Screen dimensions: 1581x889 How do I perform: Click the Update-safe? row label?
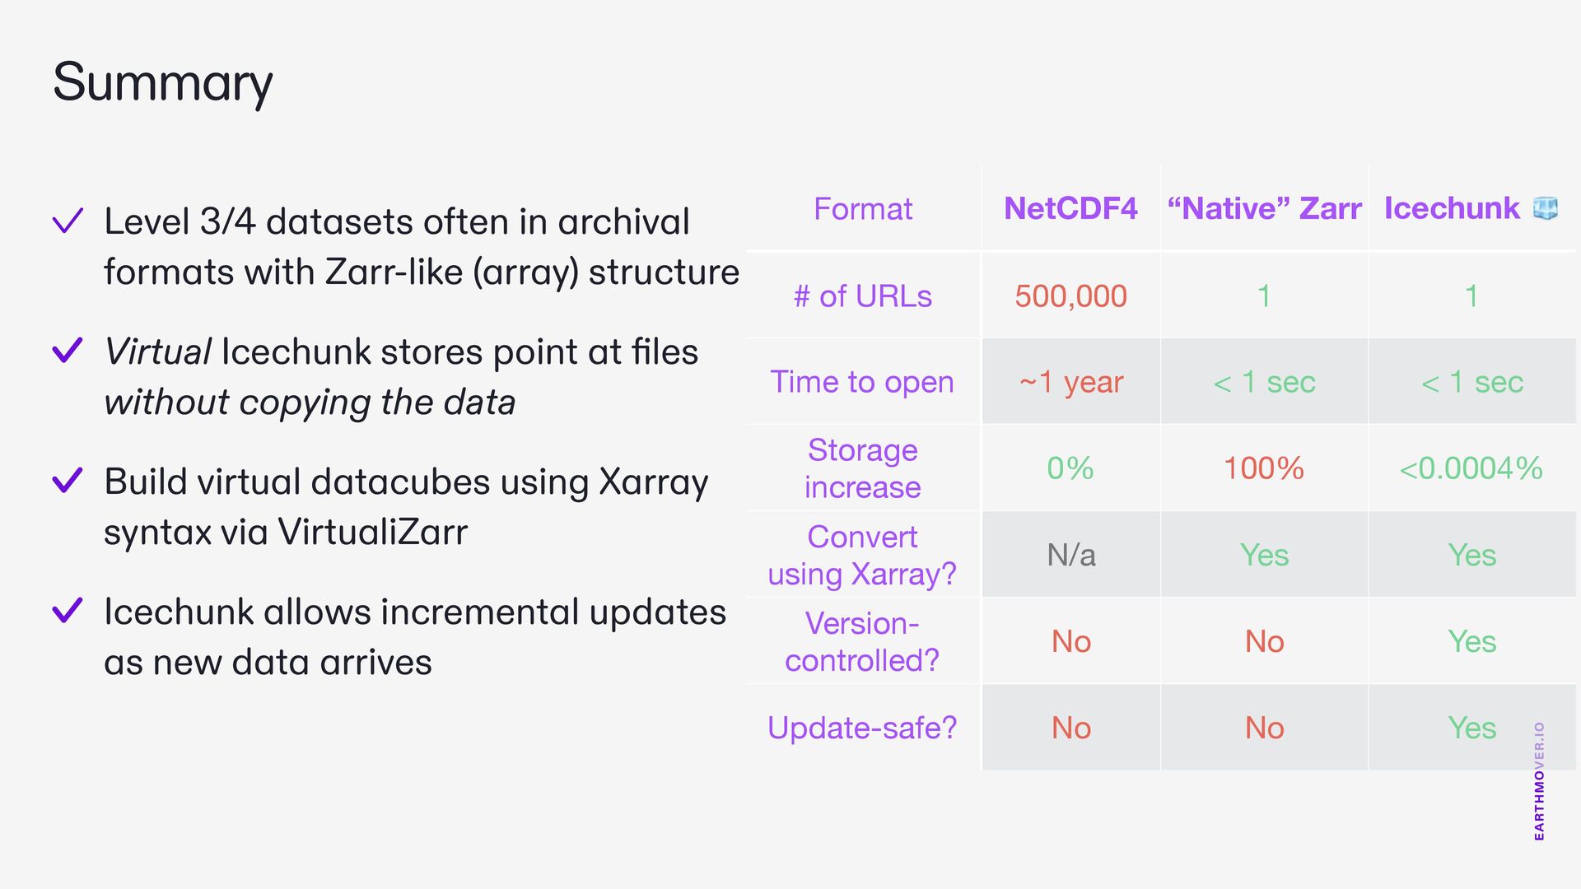(862, 728)
